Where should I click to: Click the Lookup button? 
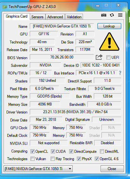point(109,26)
